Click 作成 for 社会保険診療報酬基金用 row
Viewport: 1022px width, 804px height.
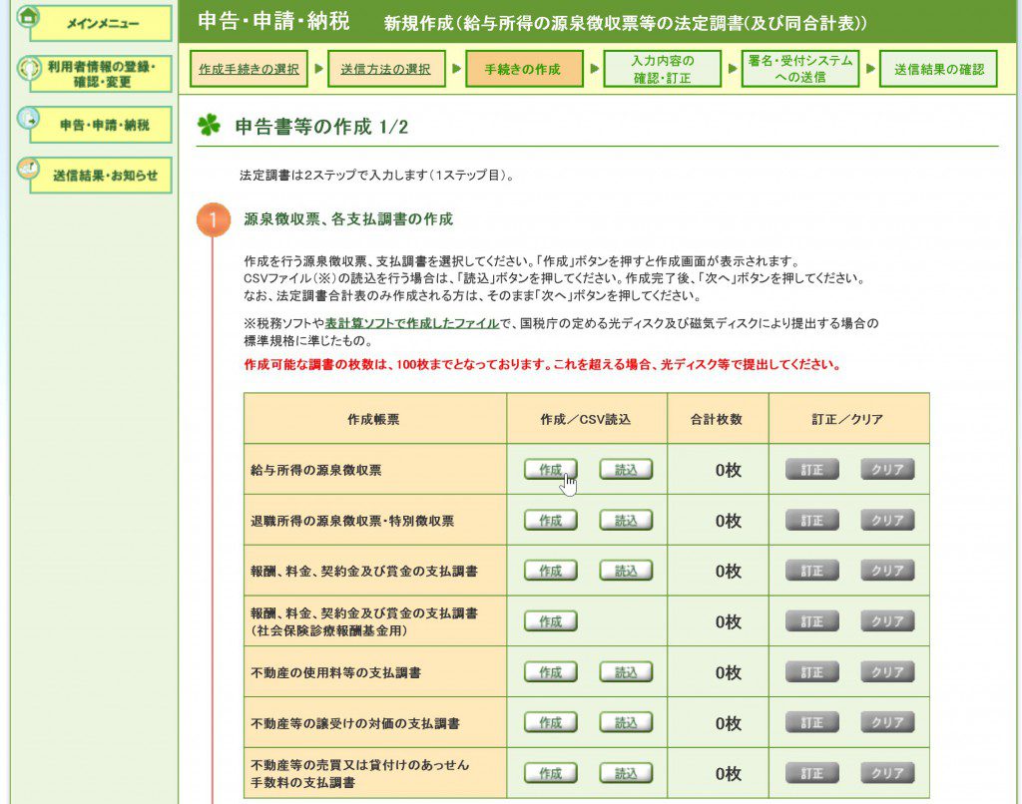pyautogui.click(x=550, y=621)
